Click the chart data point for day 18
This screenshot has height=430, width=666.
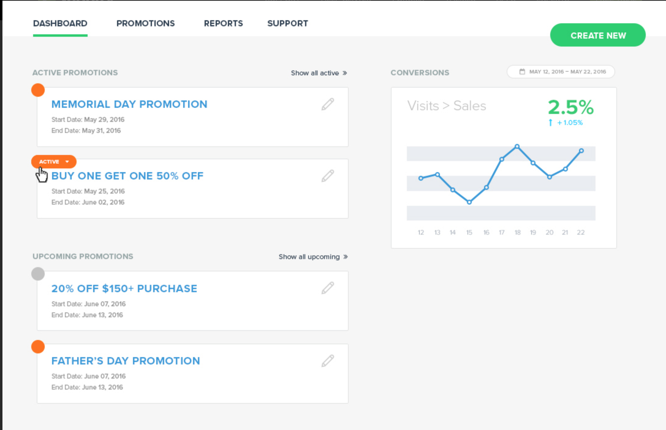click(517, 146)
